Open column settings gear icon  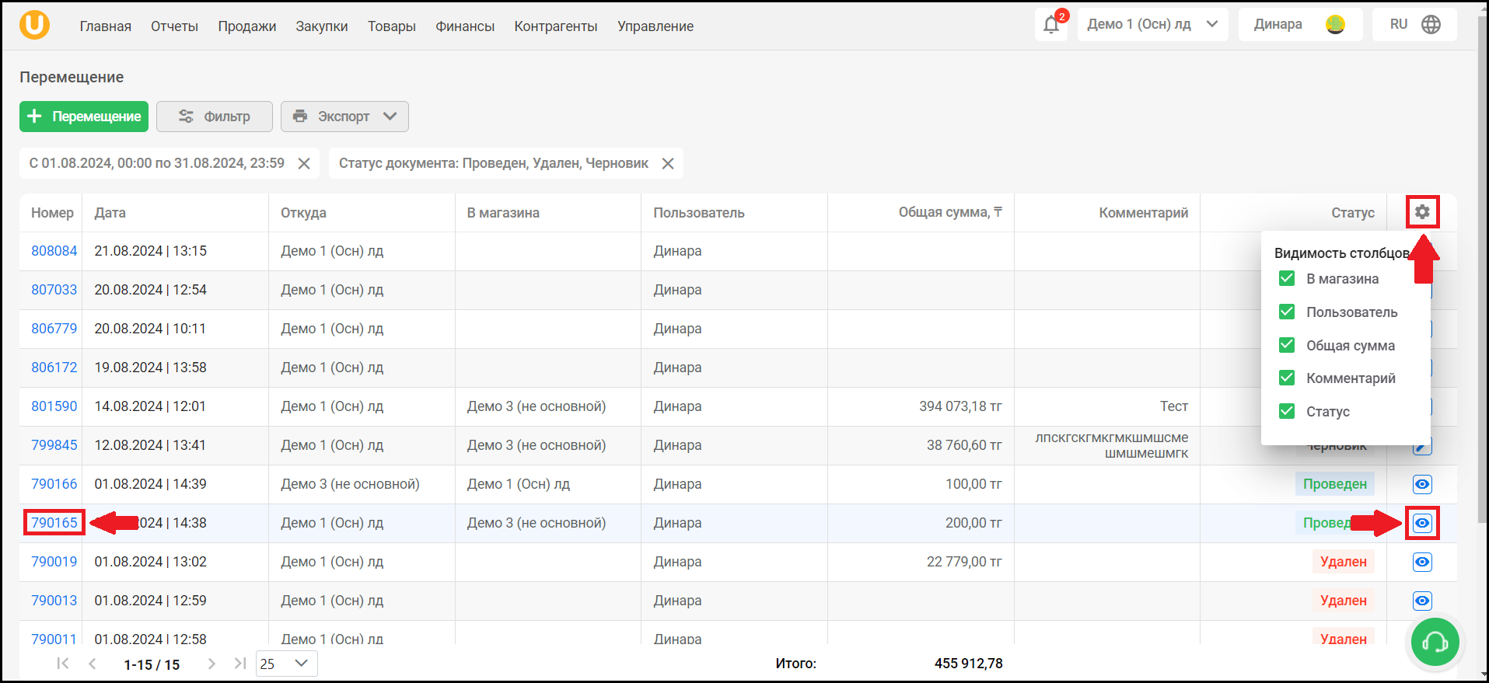(1422, 212)
